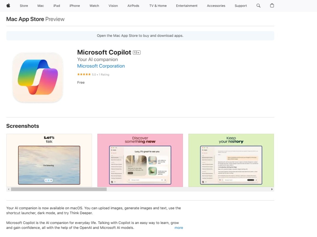
Task: Click the Free price label
Action: 81,83
